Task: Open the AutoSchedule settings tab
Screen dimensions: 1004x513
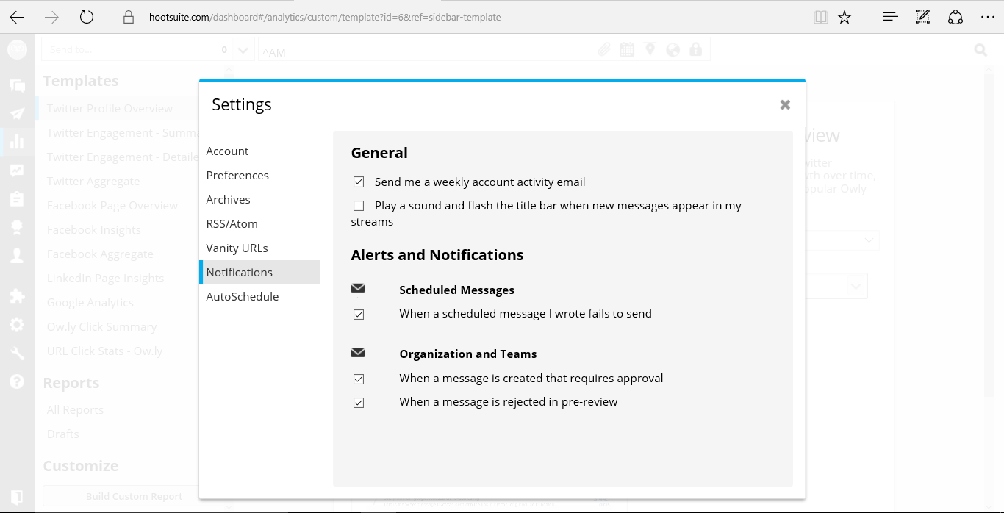Action: 243,297
